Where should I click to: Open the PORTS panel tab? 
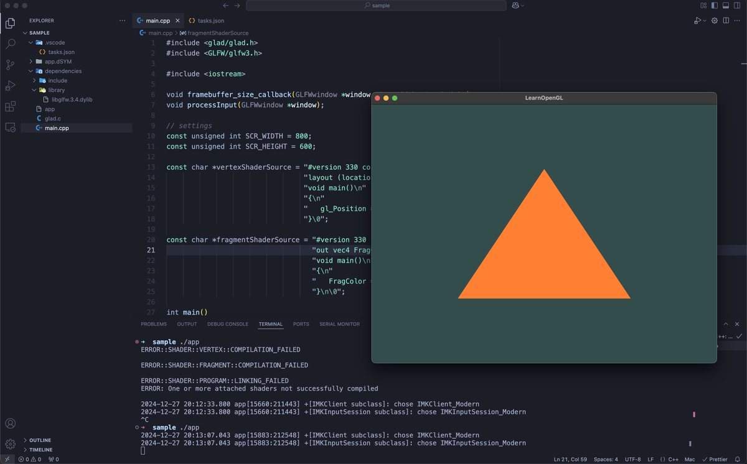tap(301, 324)
